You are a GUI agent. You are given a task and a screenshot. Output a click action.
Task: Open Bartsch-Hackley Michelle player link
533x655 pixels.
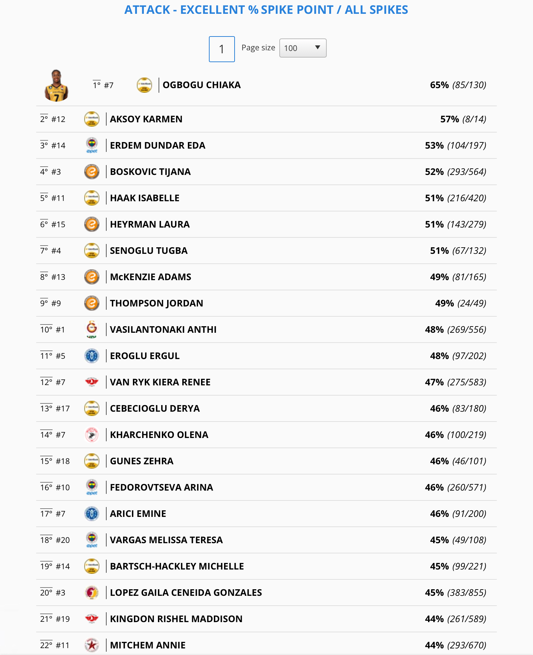[177, 566]
